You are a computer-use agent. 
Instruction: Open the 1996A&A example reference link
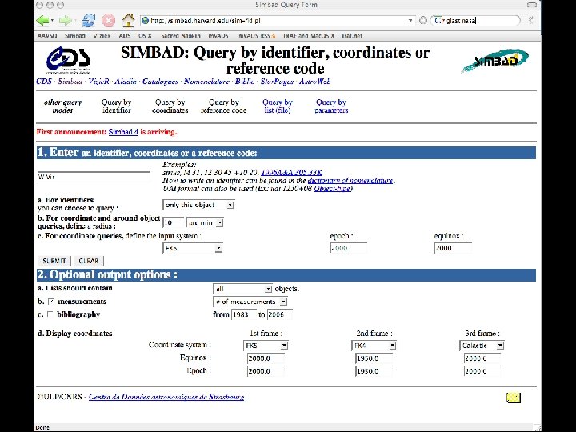[292, 172]
